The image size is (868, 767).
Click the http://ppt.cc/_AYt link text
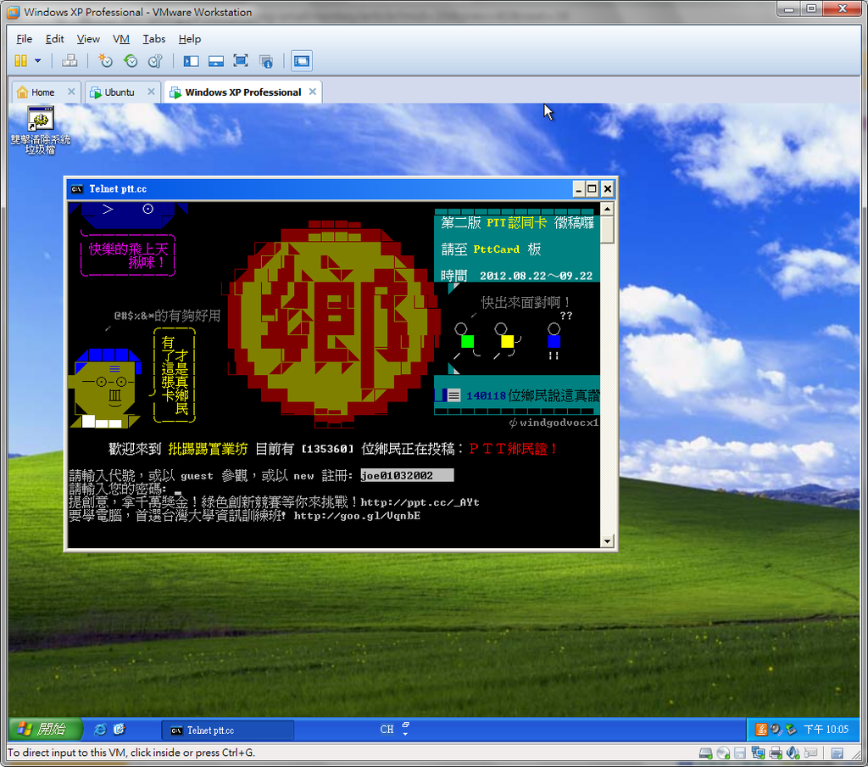[420, 502]
